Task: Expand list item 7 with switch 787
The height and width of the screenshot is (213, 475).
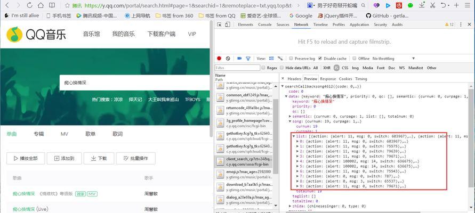Action: (297, 176)
